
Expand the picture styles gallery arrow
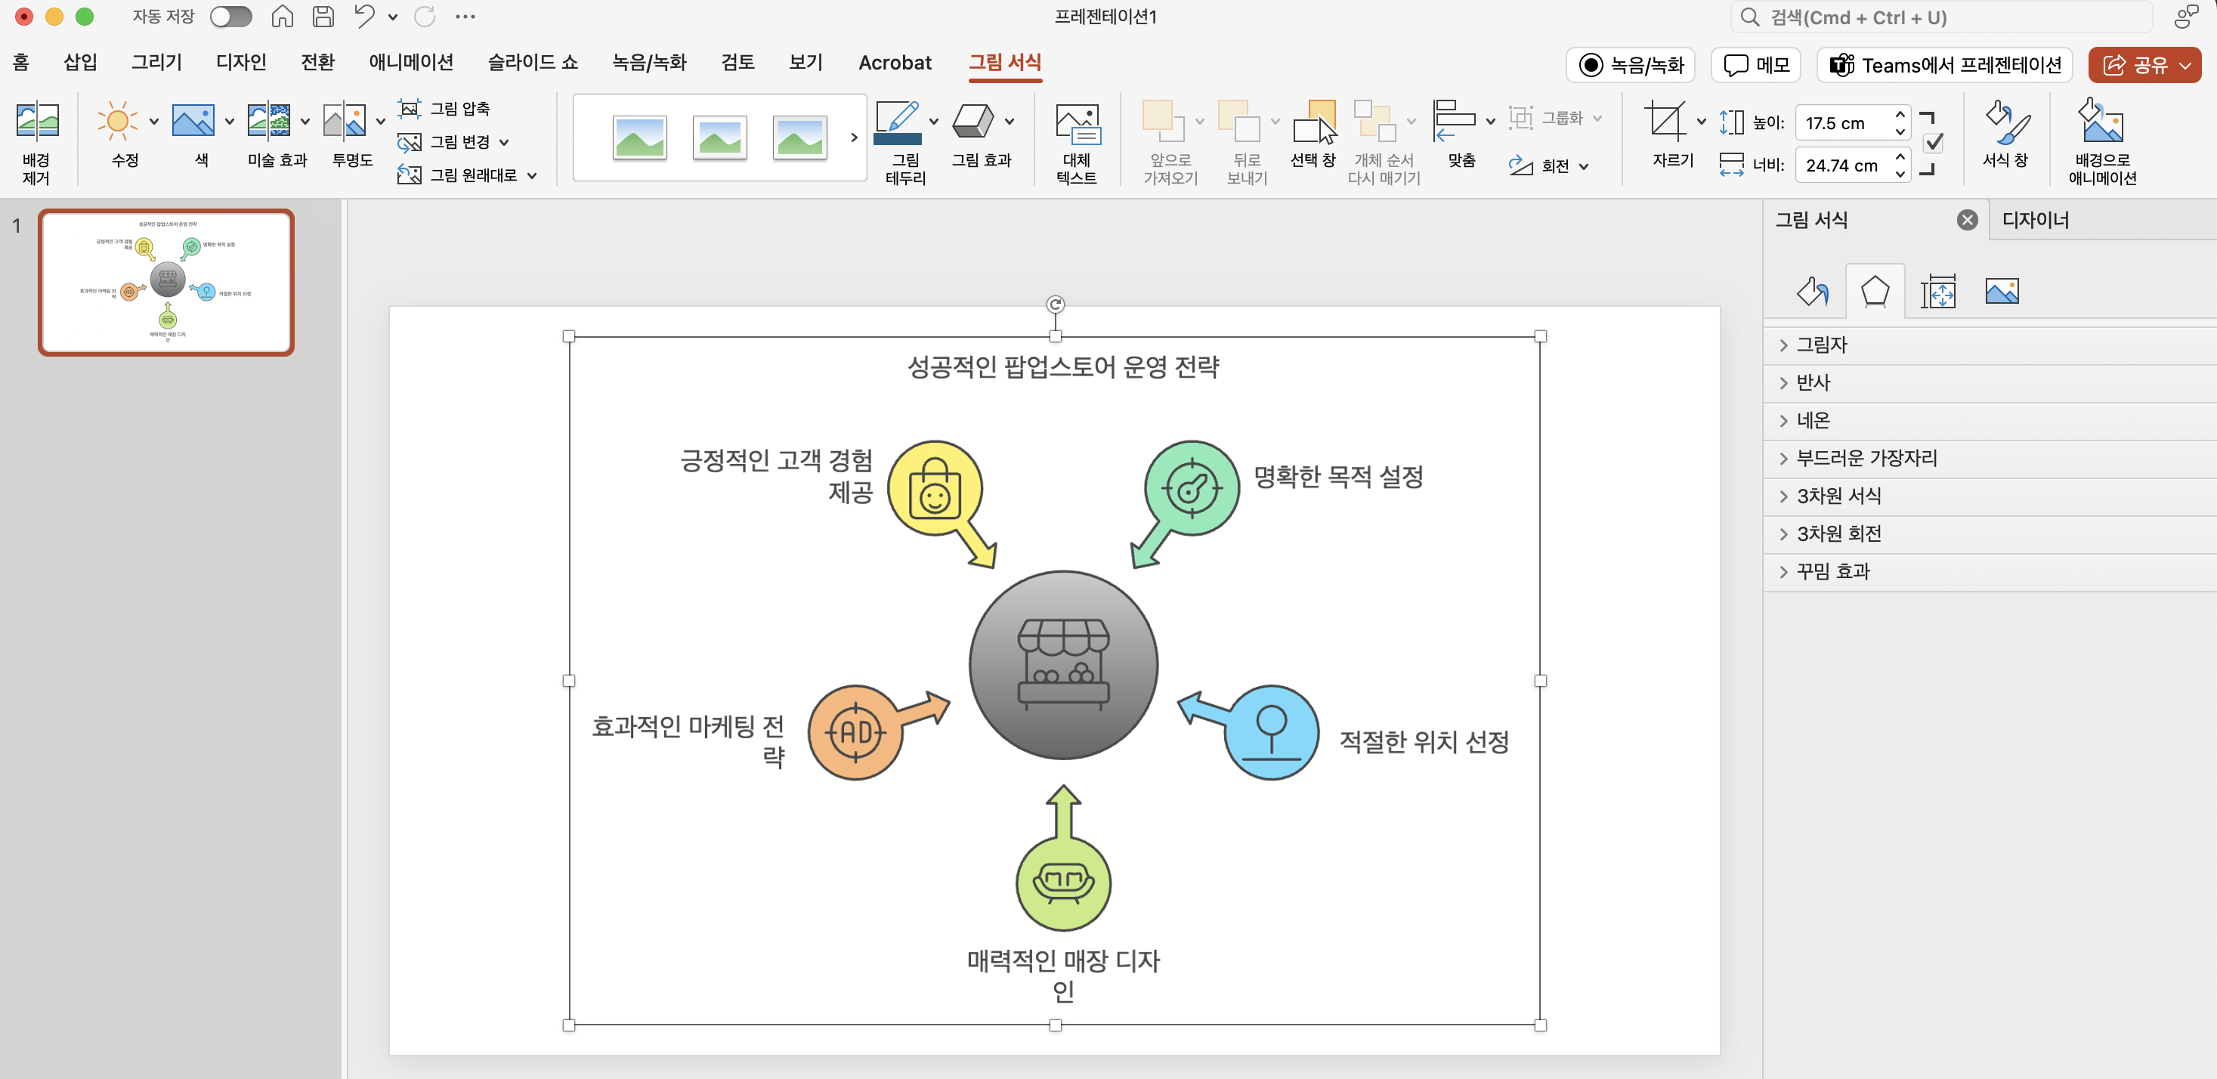click(854, 138)
